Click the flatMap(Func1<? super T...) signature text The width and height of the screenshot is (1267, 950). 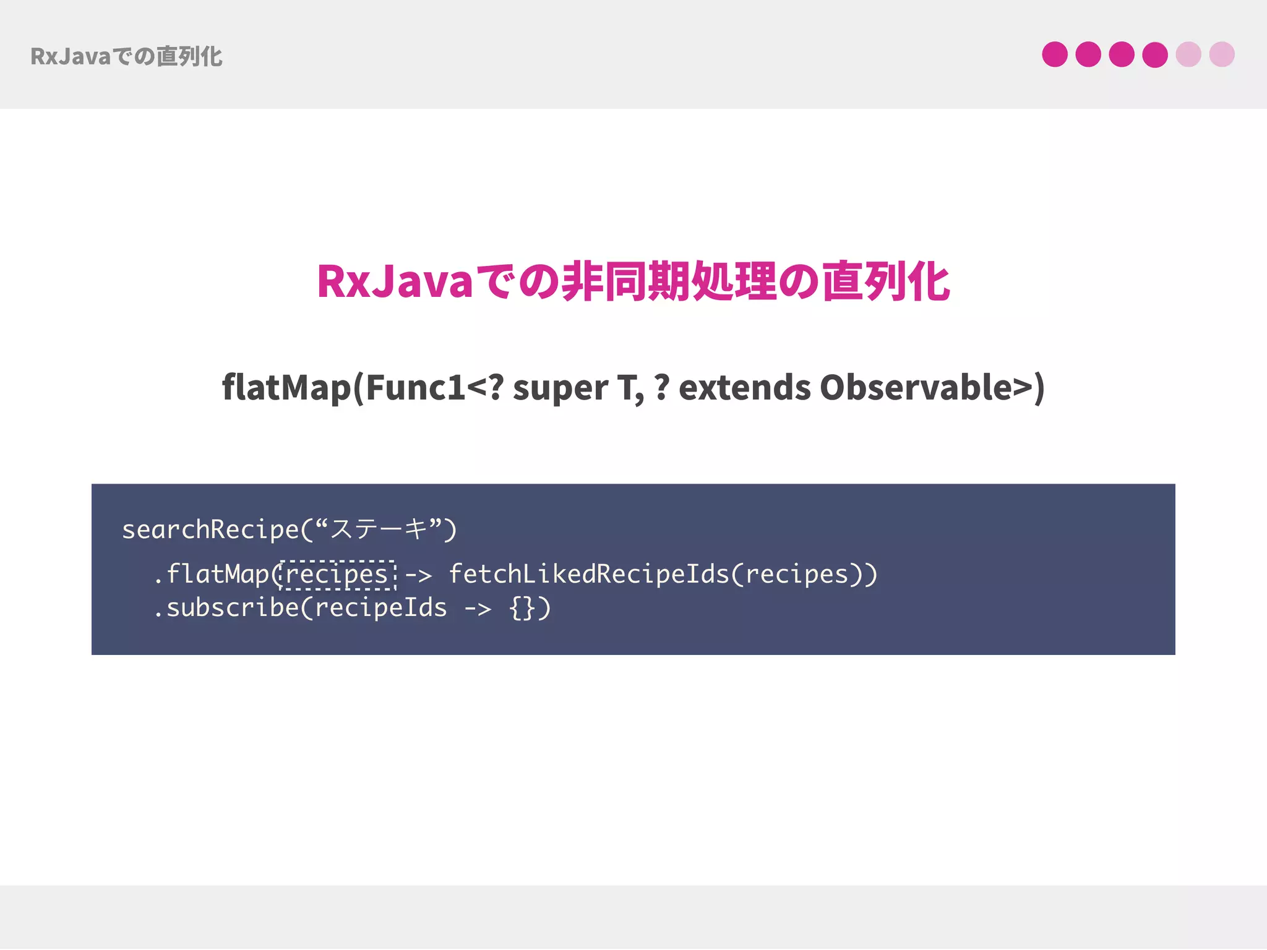pyautogui.click(x=633, y=388)
